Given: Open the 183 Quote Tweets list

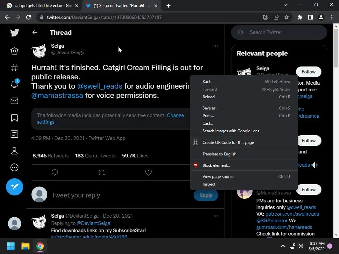Looking at the screenshot, I should (95, 156).
